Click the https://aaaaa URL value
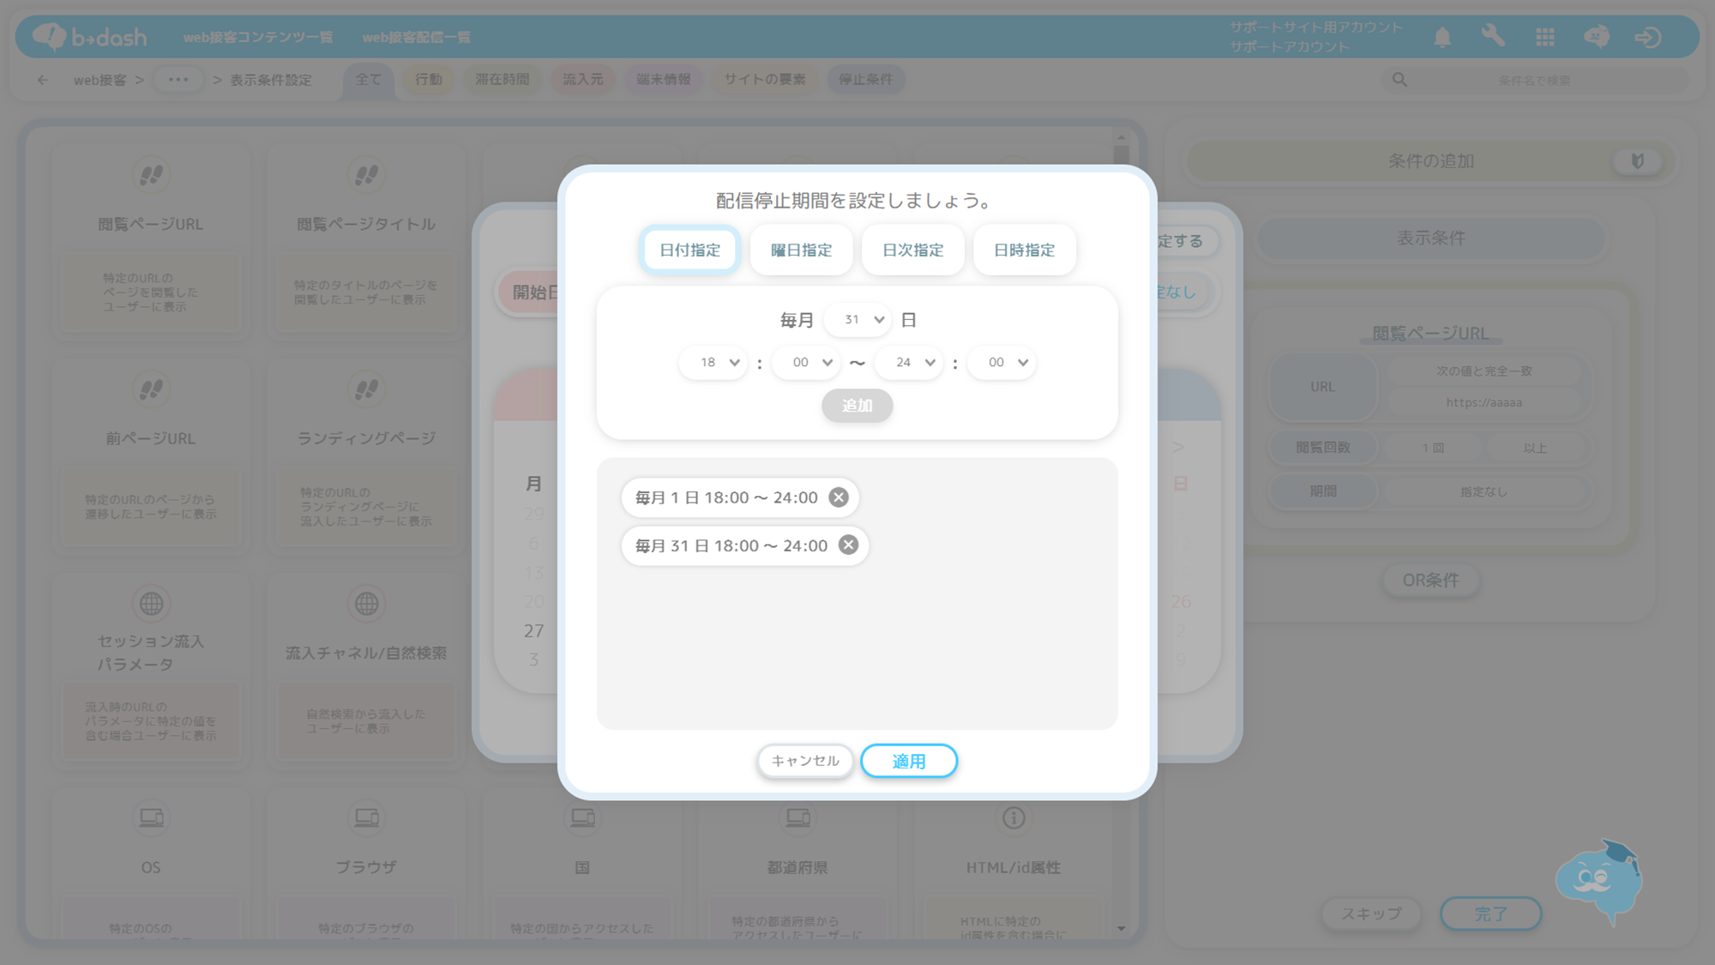Image resolution: width=1715 pixels, height=965 pixels. [x=1484, y=403]
